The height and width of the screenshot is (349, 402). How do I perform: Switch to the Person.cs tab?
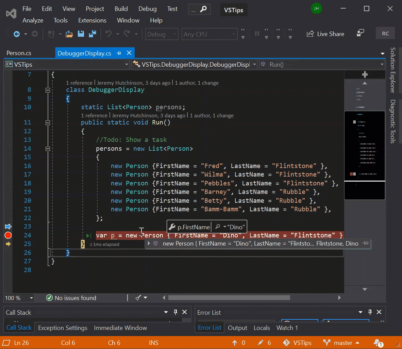coord(19,53)
